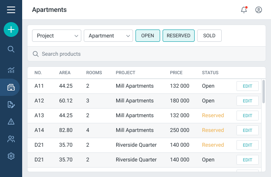Select the A11 number cell

[39, 86]
